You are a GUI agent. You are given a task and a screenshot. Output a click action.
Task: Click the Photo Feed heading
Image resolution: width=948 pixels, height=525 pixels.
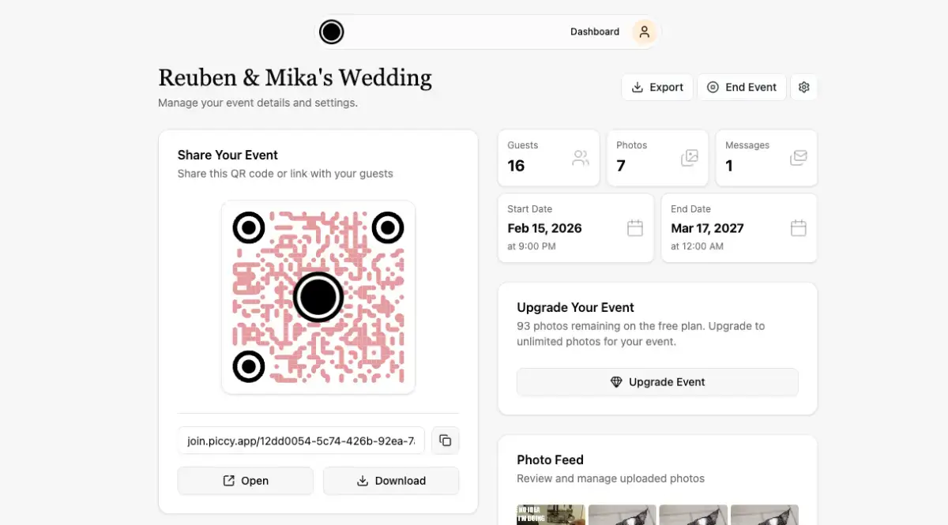coord(550,459)
